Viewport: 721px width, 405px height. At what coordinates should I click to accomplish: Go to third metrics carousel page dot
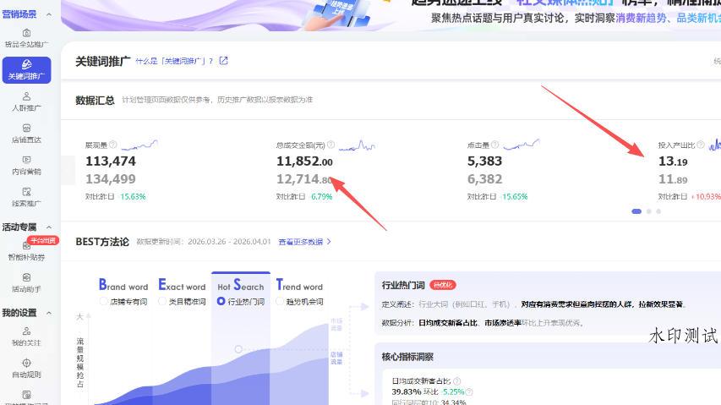pyautogui.click(x=658, y=211)
